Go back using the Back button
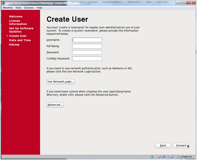Viewport: 197px width, 160px height. (163, 146)
